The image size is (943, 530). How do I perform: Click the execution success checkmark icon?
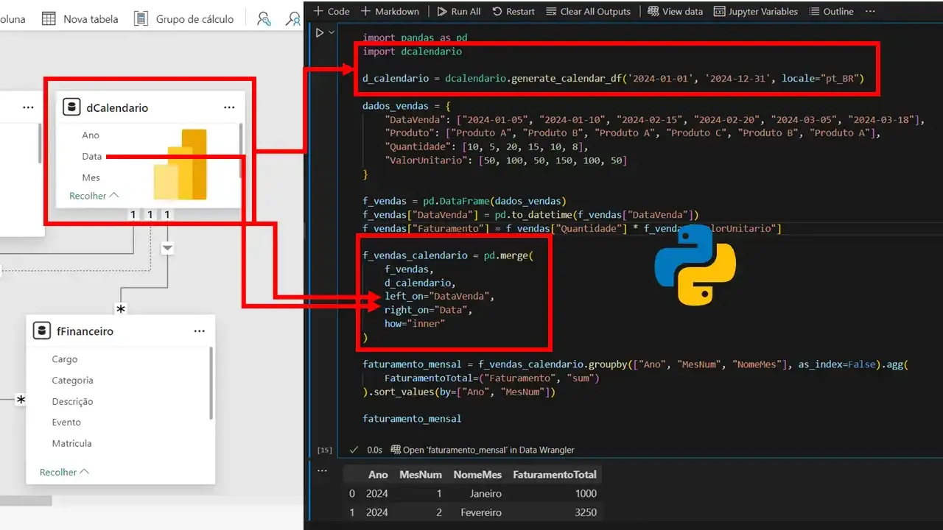pos(354,449)
